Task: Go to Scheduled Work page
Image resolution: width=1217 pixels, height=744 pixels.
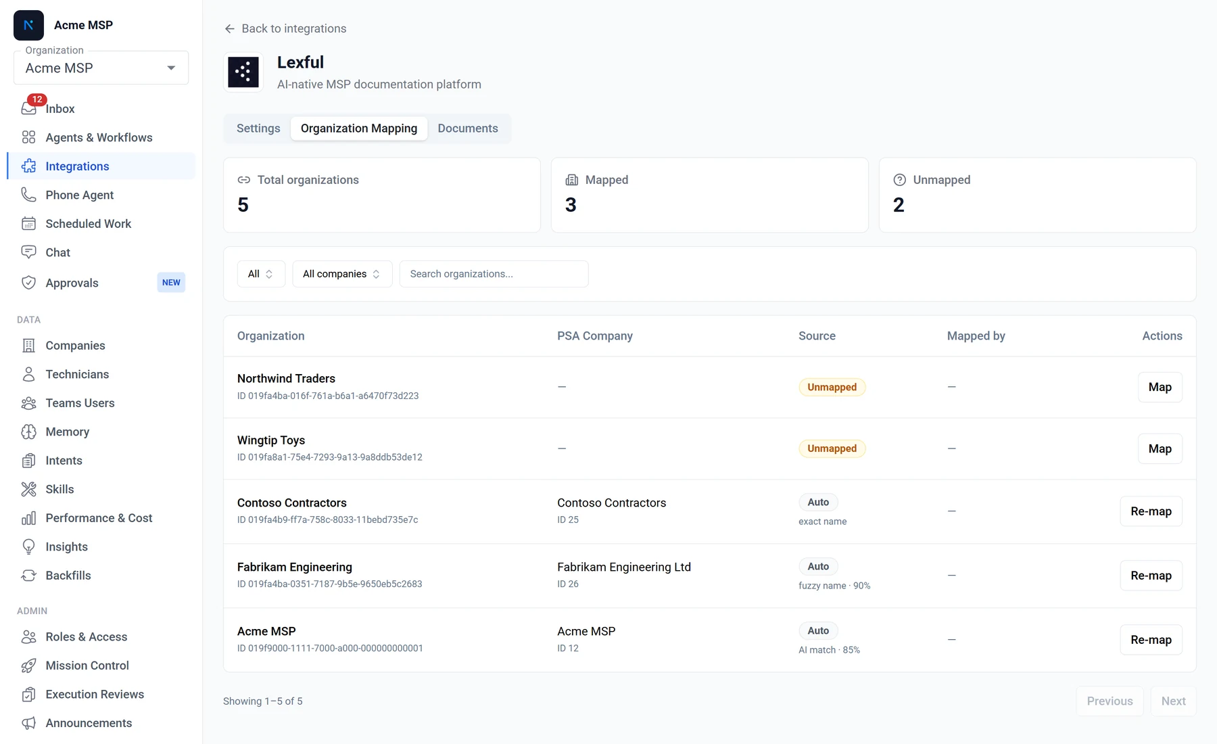Action: (101, 224)
